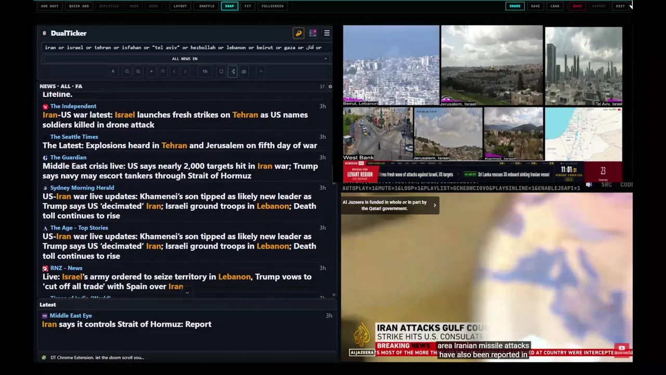Click the gold key icon in DualTicker header
The width and height of the screenshot is (666, 375).
coord(299,33)
